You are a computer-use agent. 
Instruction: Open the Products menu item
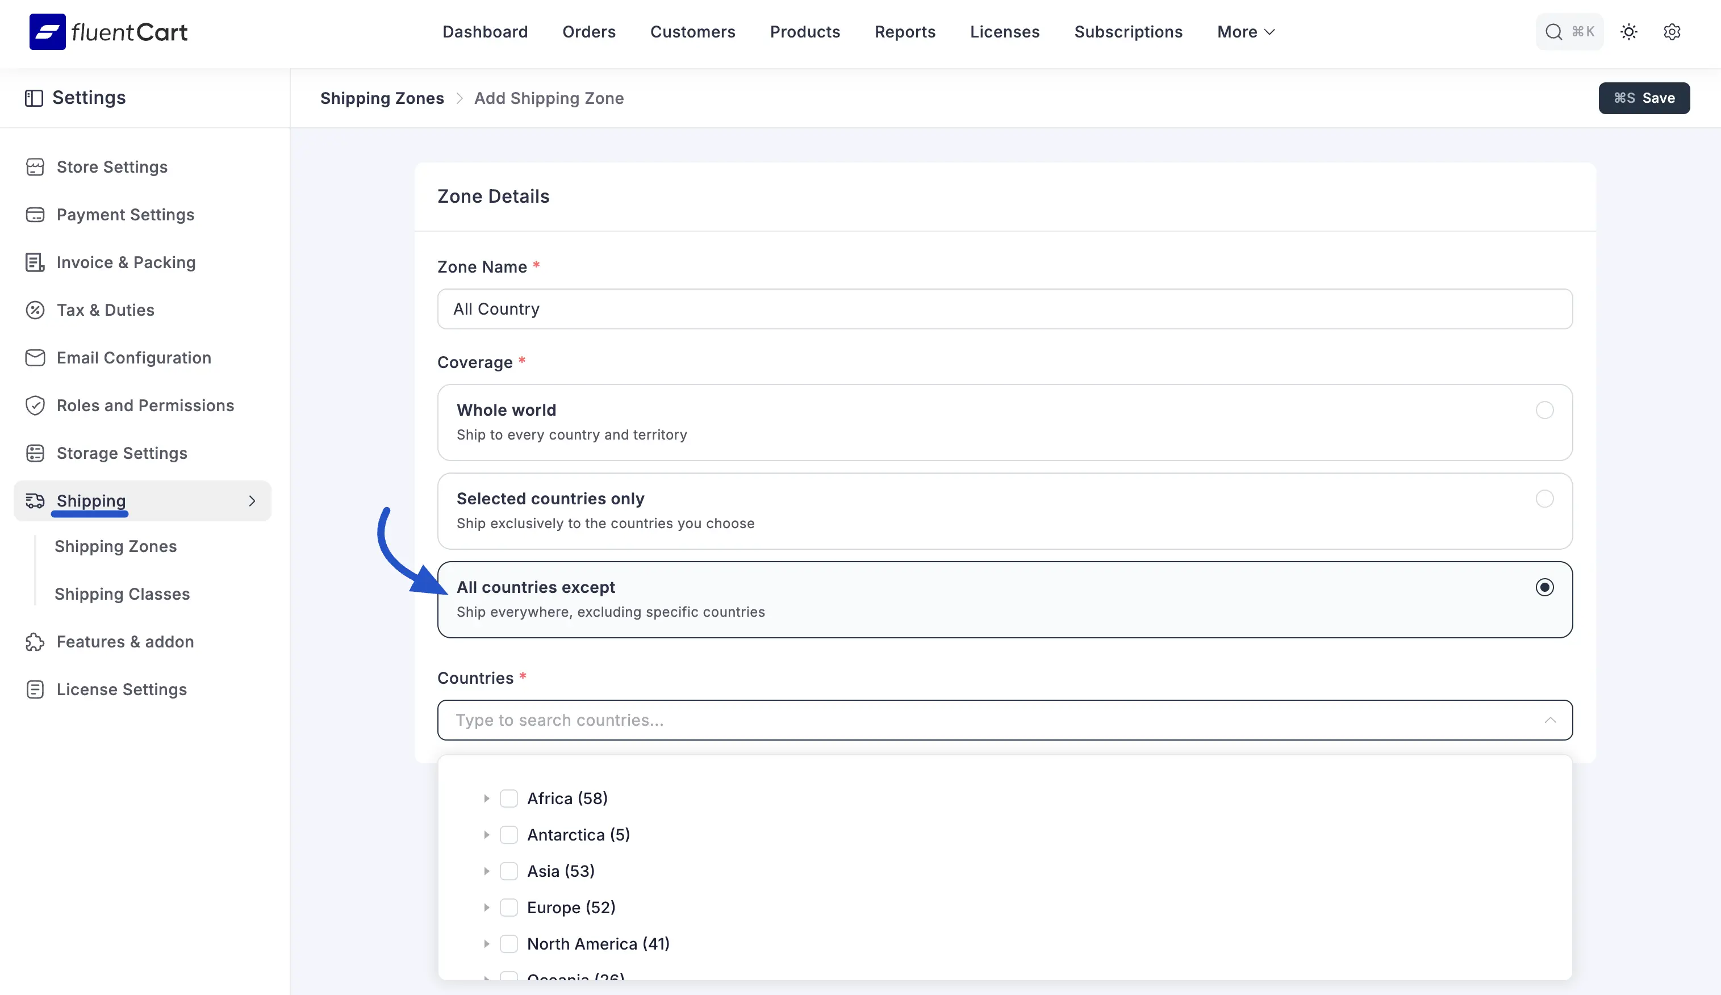click(804, 31)
